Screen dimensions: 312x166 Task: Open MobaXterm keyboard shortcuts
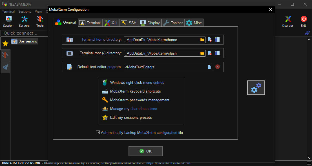click(135, 91)
